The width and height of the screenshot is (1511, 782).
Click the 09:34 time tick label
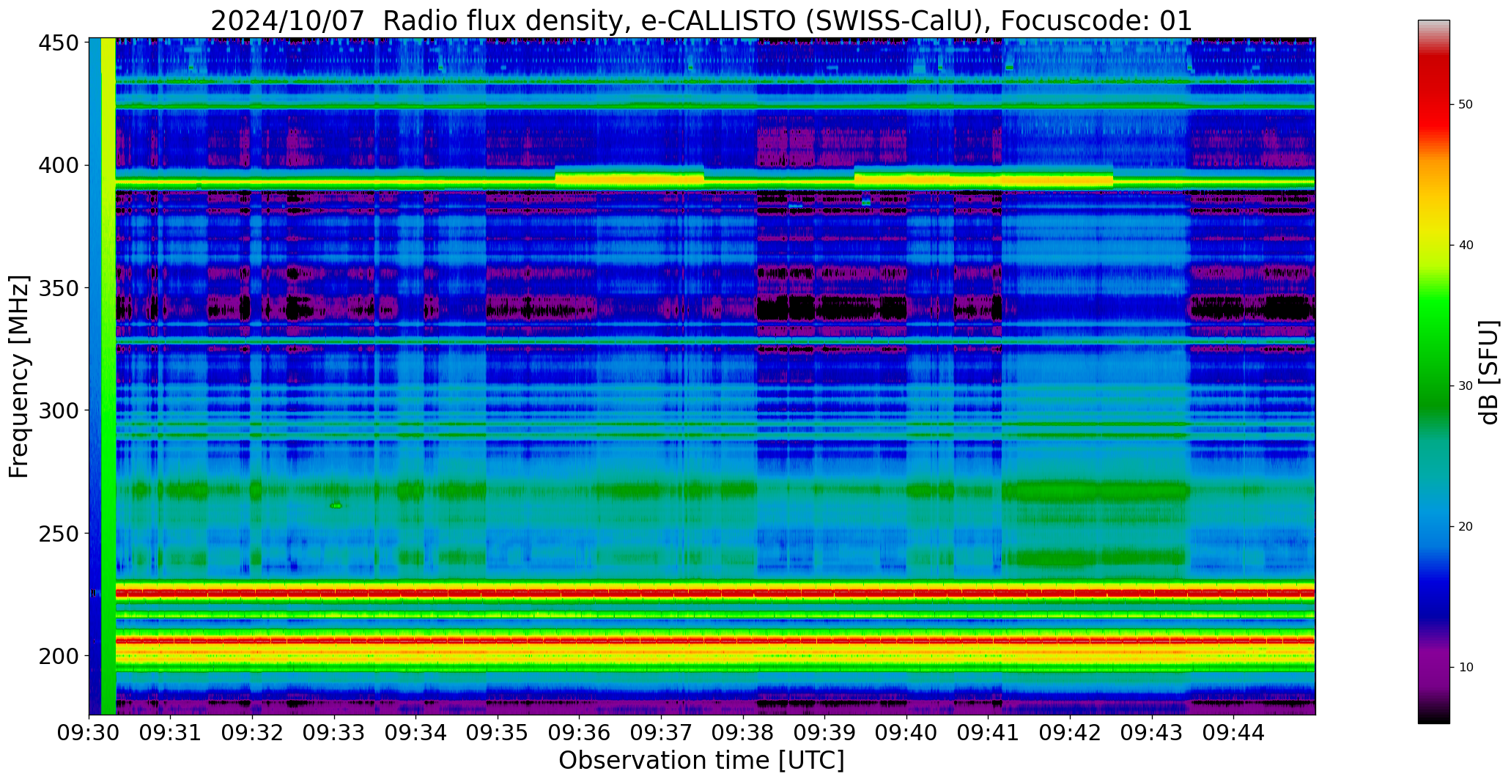416,732
